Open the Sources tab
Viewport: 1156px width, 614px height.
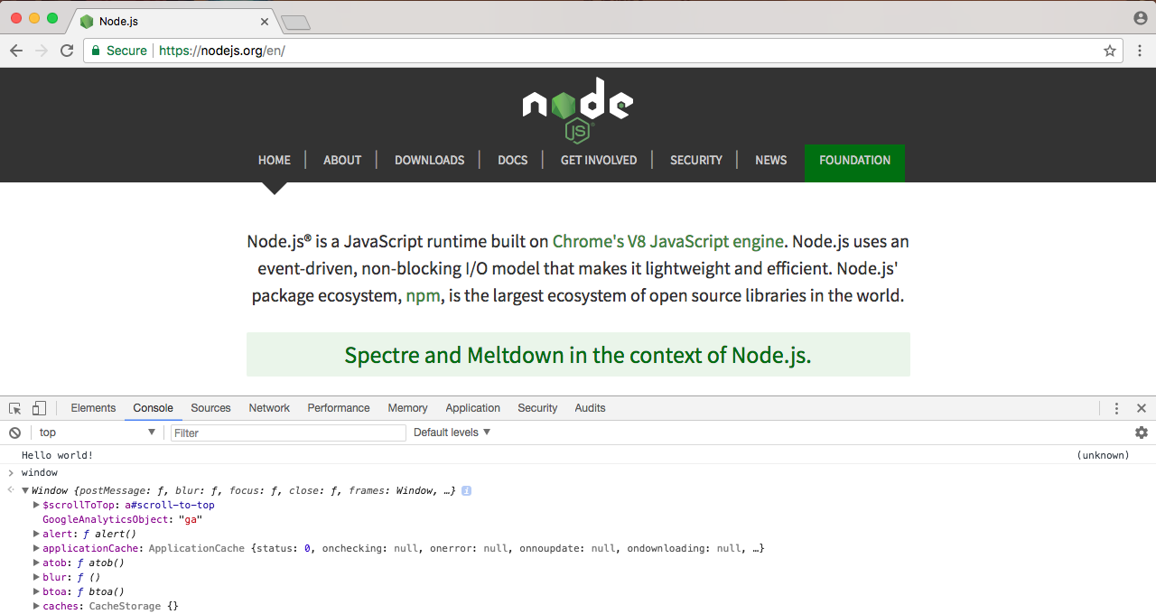pos(210,408)
